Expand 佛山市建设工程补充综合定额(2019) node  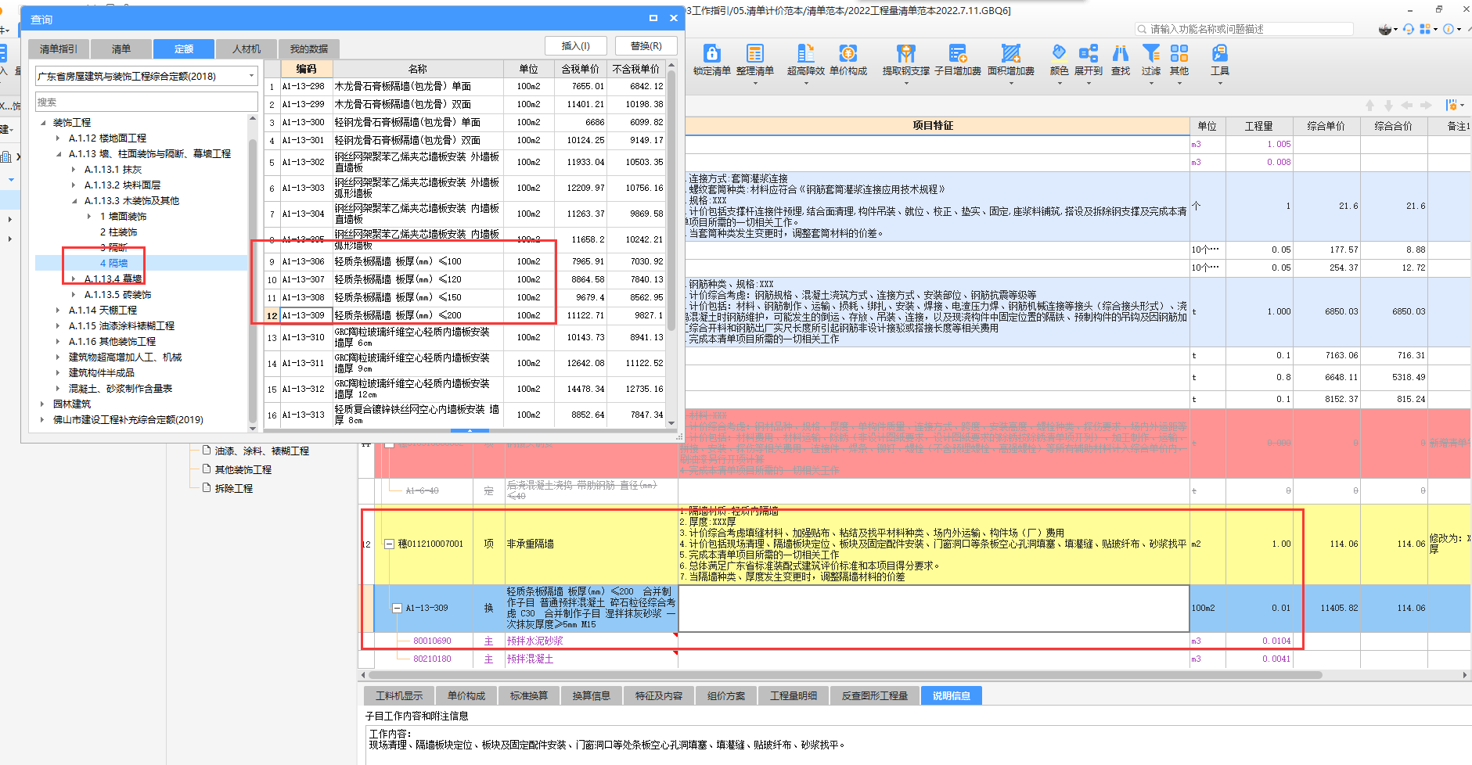pyautogui.click(x=43, y=420)
